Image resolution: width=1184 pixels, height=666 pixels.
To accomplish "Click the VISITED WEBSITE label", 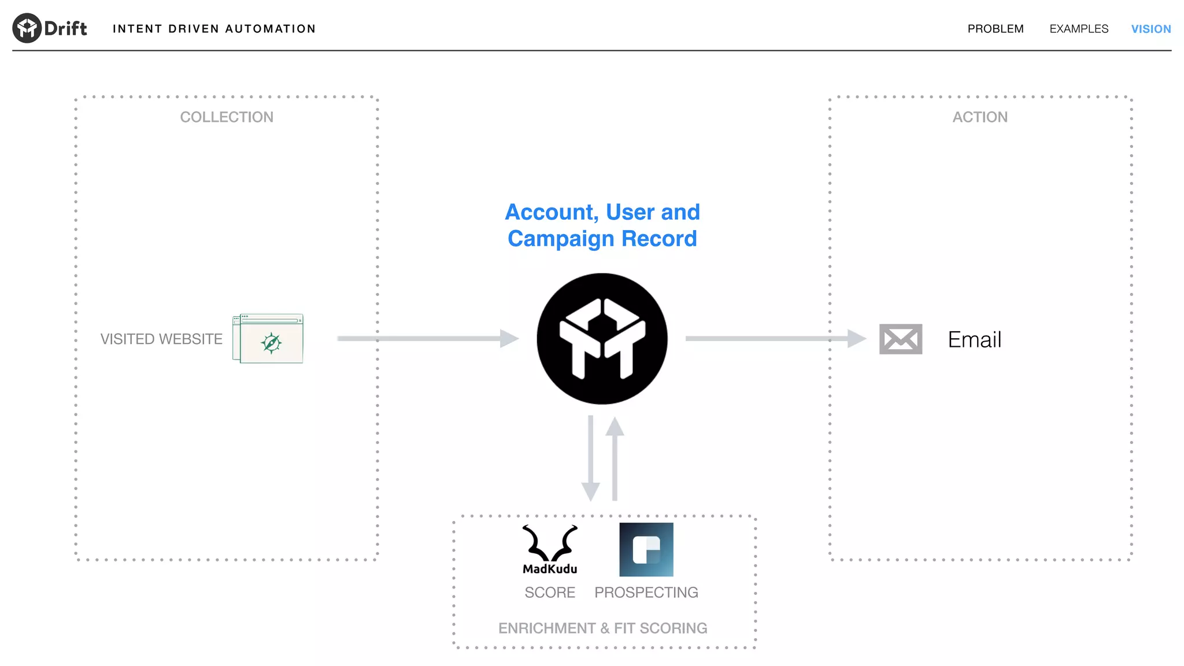I will 161,339.
